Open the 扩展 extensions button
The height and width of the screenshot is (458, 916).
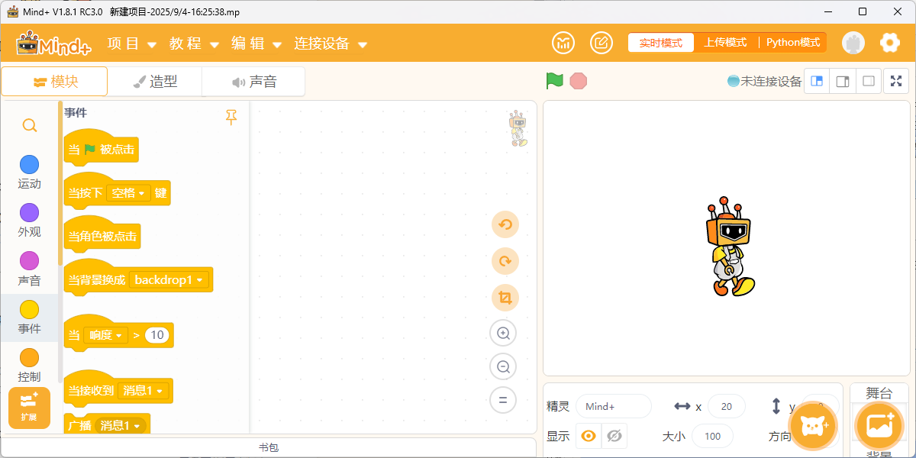point(29,408)
